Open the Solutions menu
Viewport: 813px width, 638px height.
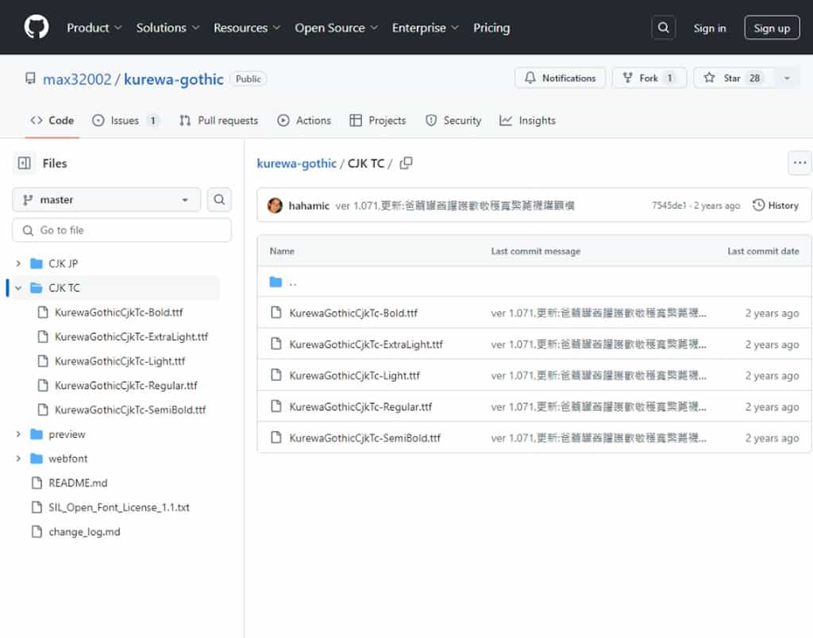coord(168,28)
